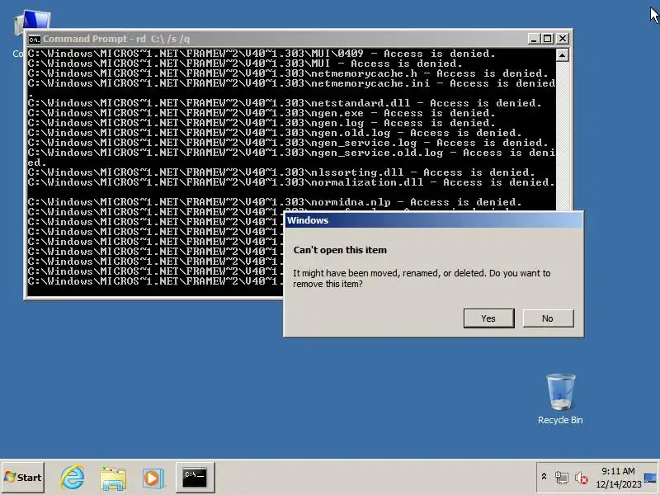Click the Windows dialog title bar
The height and width of the screenshot is (495, 660).
click(434, 220)
